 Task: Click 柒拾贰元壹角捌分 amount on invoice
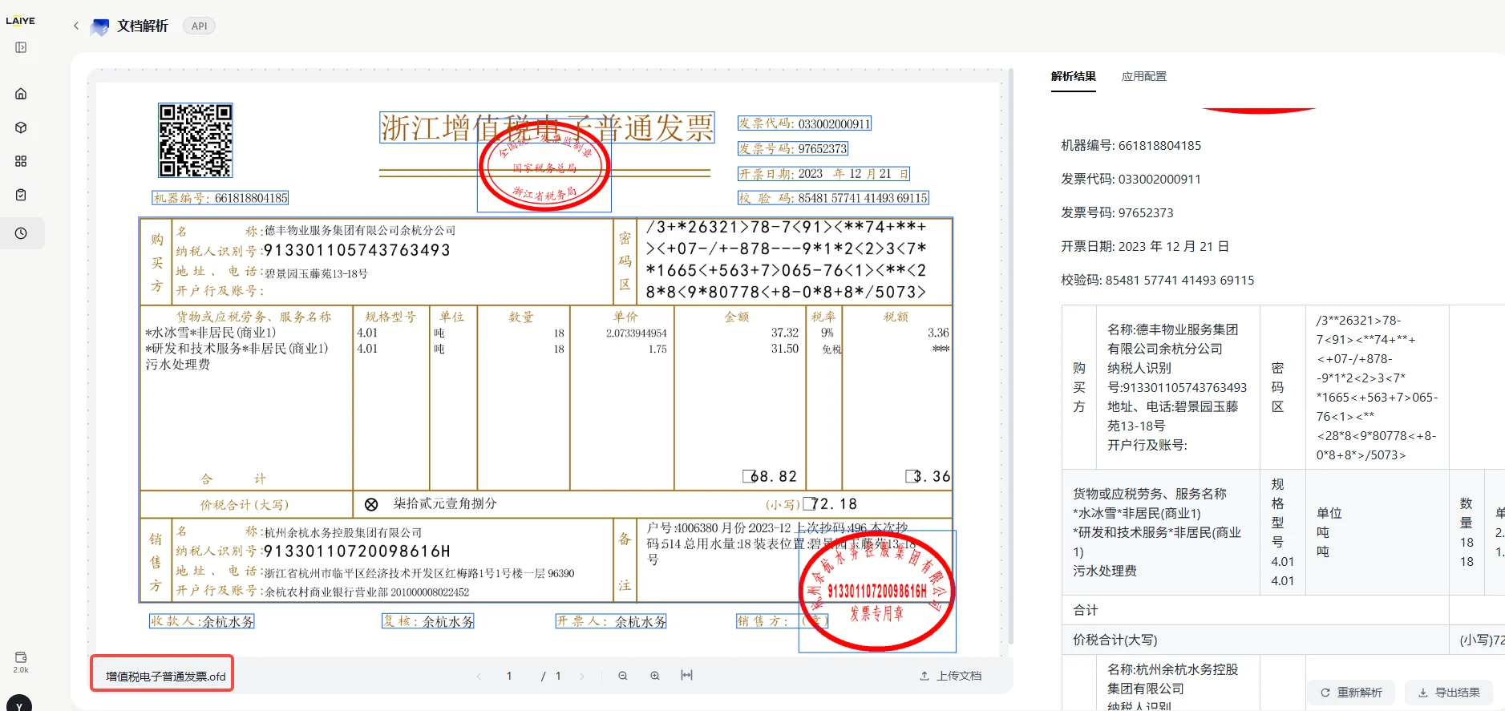click(x=445, y=503)
